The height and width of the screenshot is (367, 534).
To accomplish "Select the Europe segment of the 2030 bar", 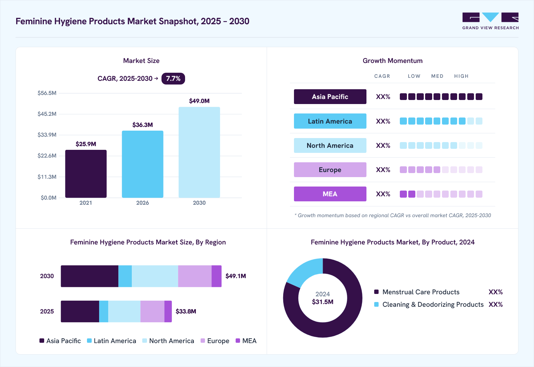I will click(195, 276).
